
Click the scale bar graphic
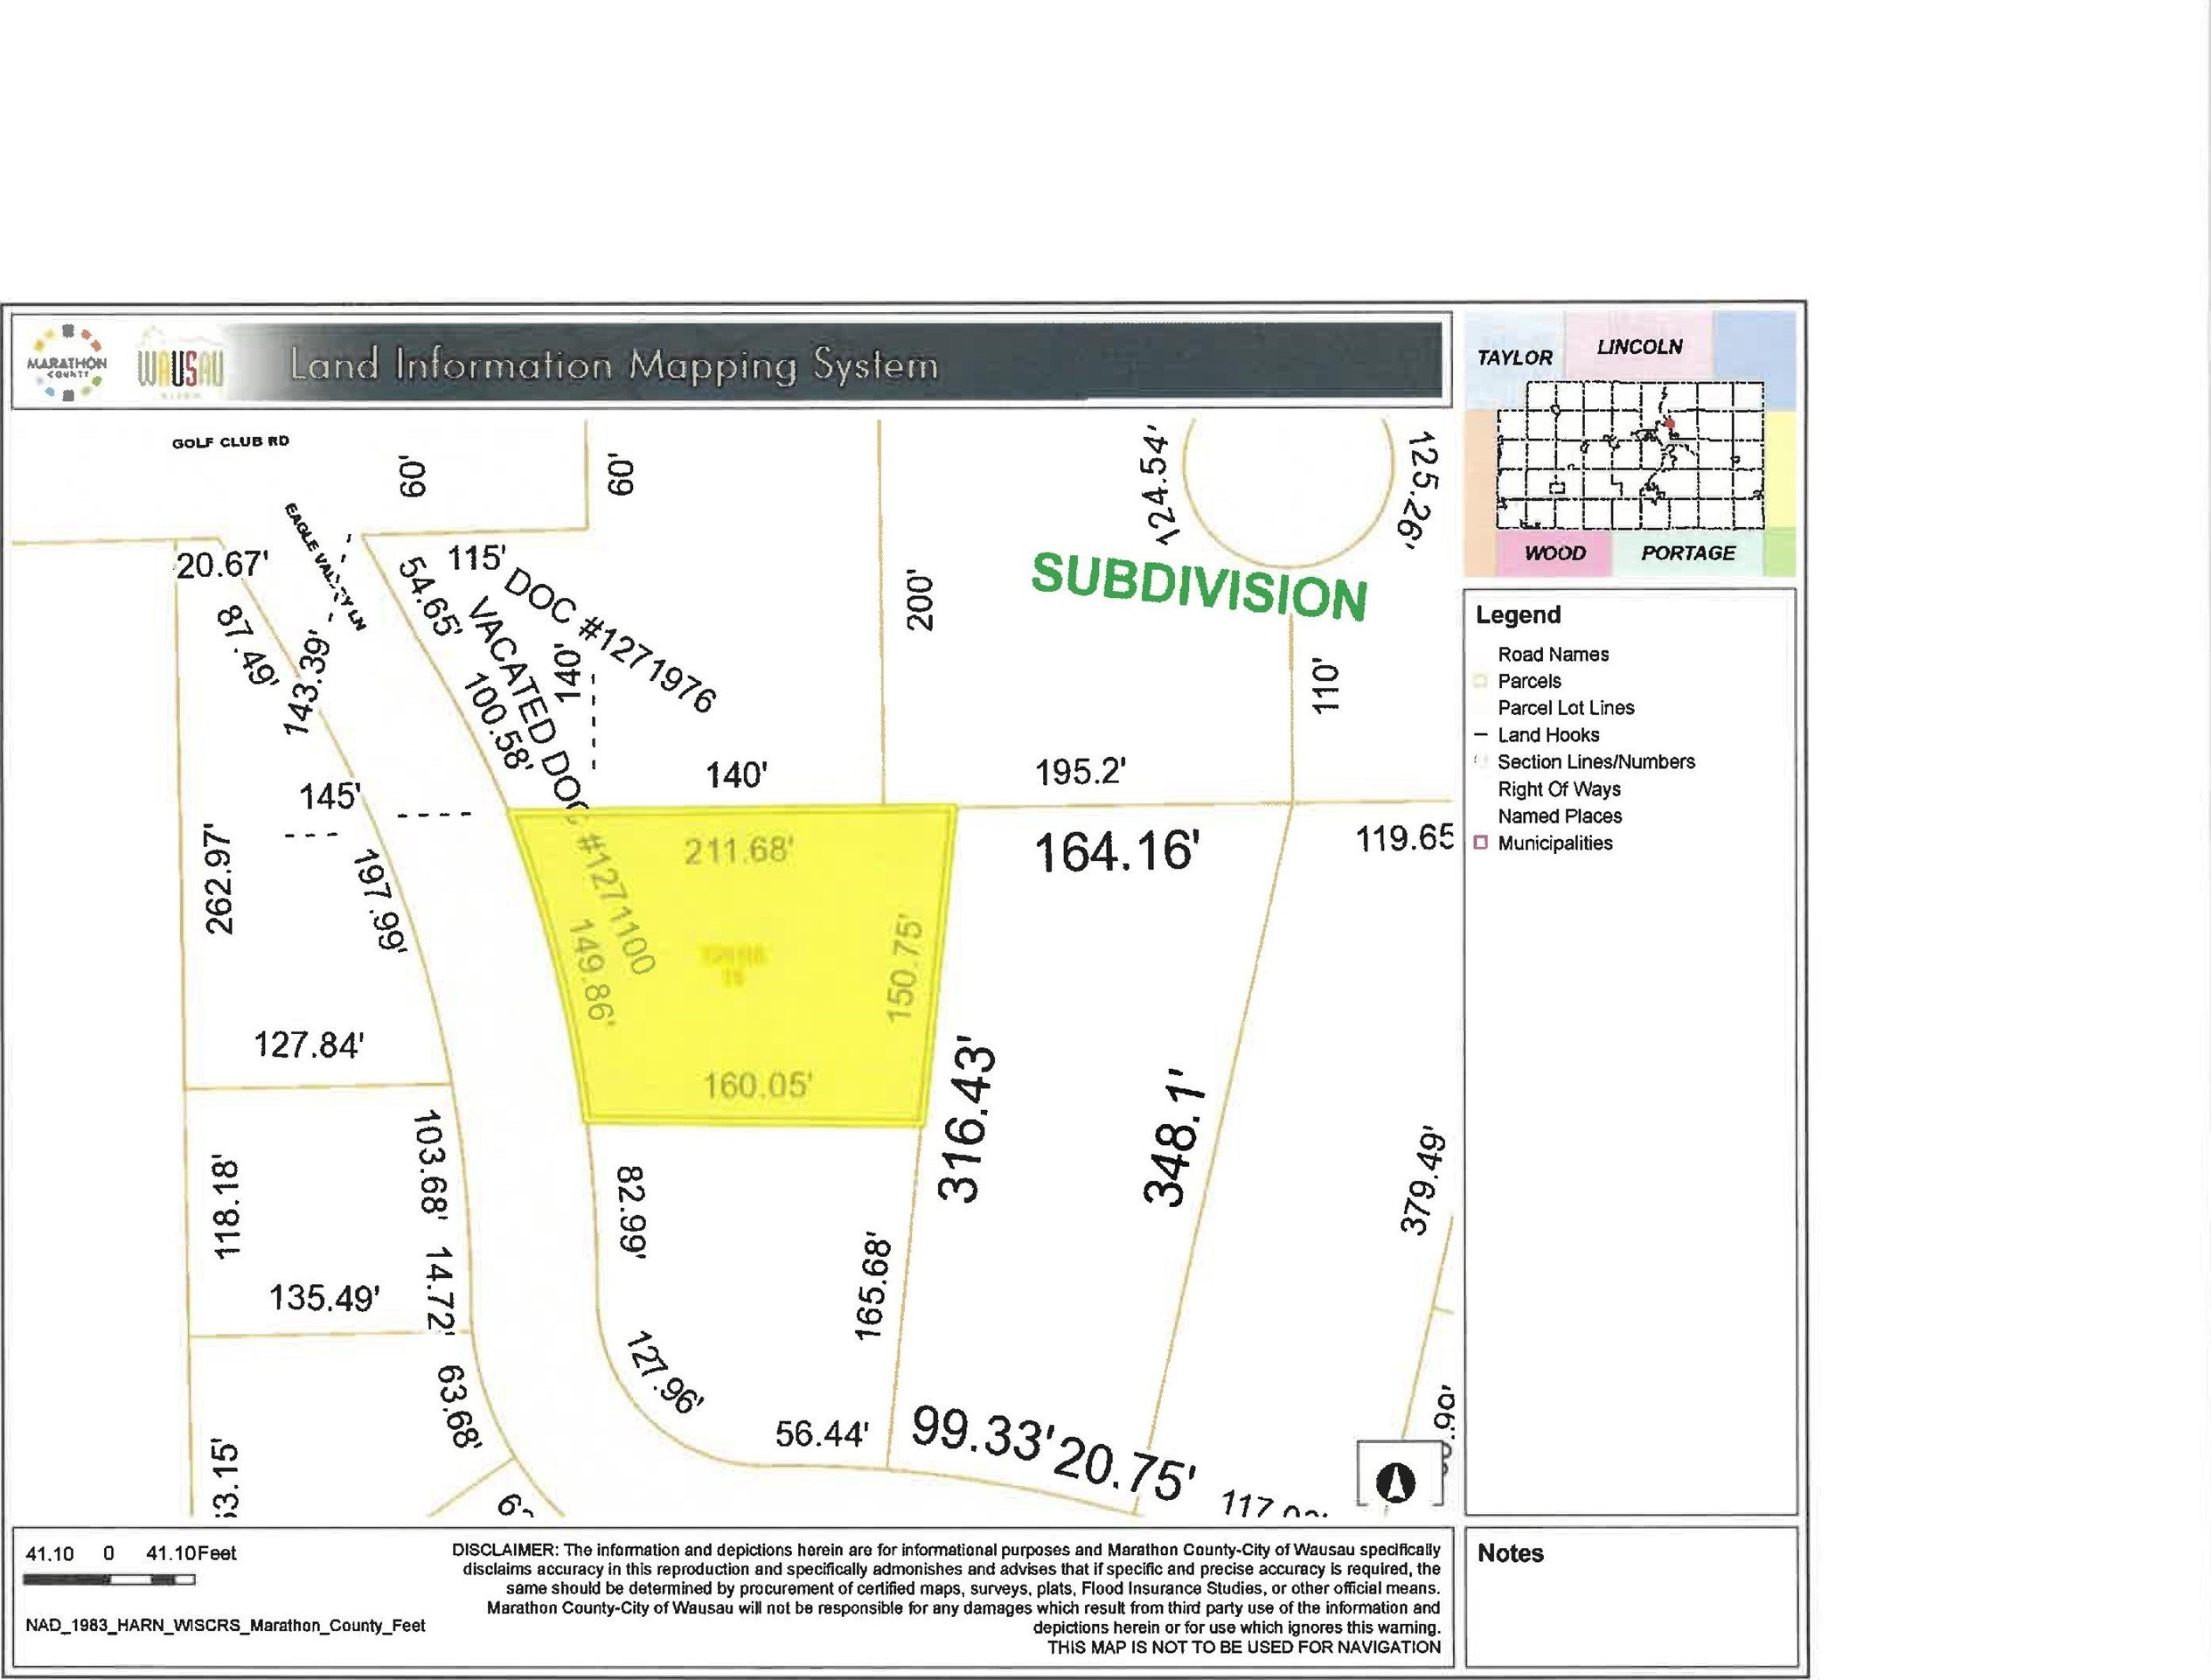(110, 1580)
